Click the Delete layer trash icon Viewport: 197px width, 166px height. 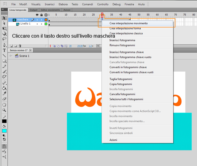[x=20, y=46]
